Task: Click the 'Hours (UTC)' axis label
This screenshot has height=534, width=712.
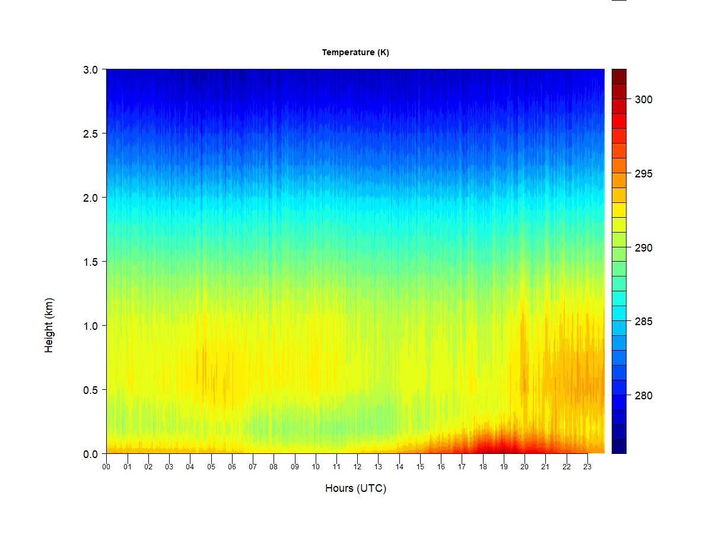Action: coord(355,488)
